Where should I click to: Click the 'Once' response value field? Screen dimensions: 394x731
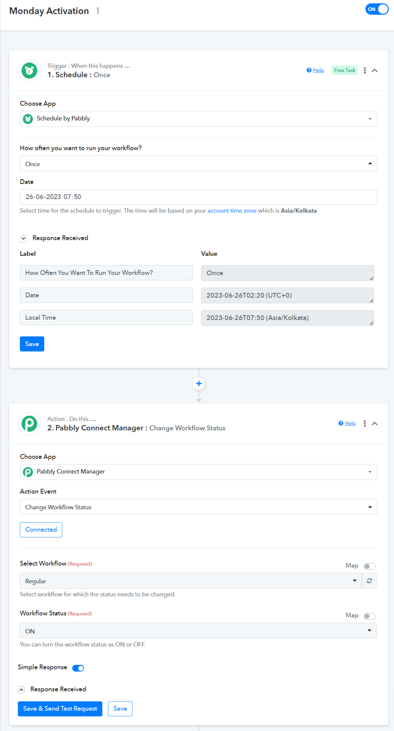(287, 273)
